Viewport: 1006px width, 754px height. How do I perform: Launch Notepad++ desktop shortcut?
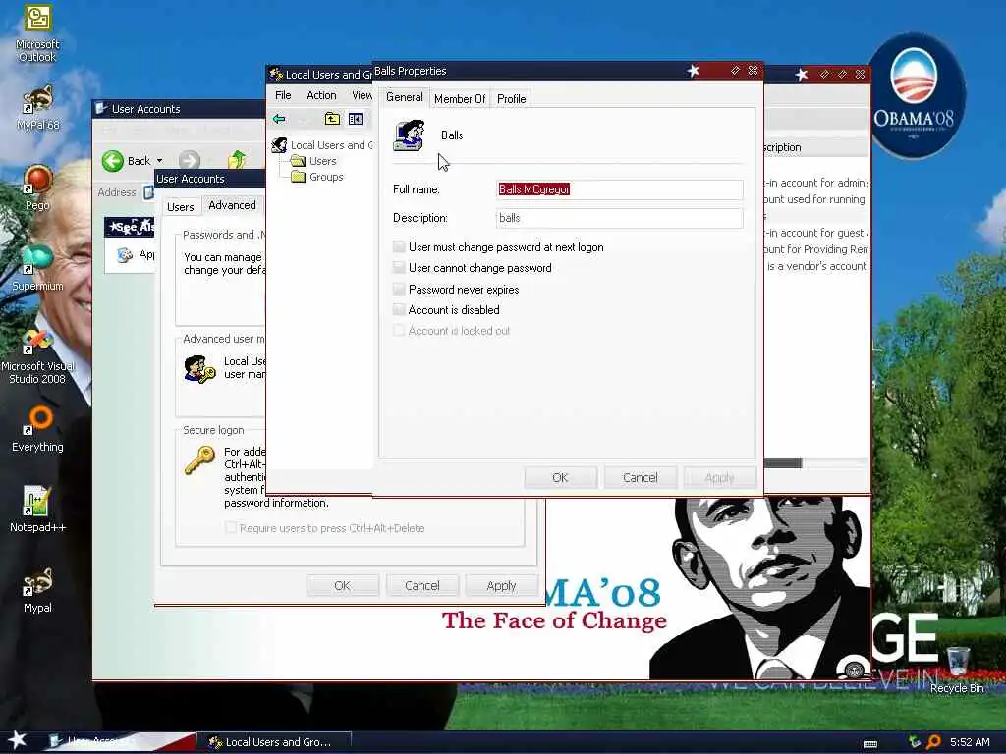coord(37,510)
